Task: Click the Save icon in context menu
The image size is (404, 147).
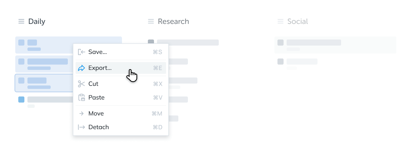Action: [82, 52]
